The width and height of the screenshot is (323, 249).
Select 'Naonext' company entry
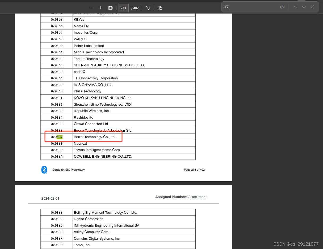tap(81, 144)
